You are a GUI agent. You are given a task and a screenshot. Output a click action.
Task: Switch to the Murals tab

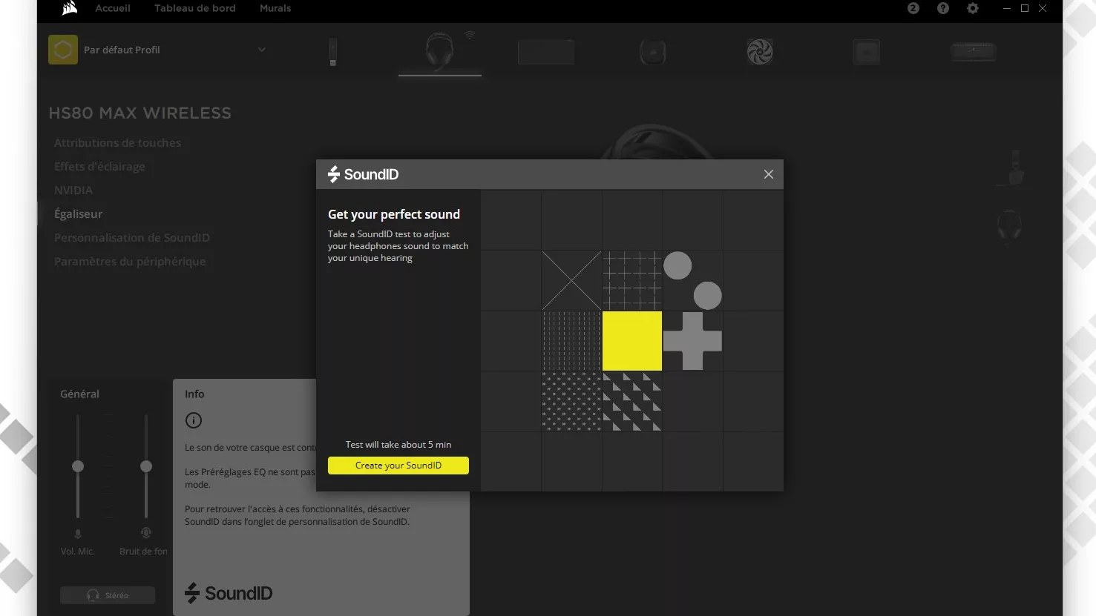tap(275, 8)
